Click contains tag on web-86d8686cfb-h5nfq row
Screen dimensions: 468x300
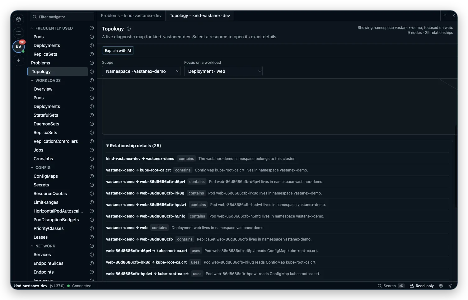point(197,216)
